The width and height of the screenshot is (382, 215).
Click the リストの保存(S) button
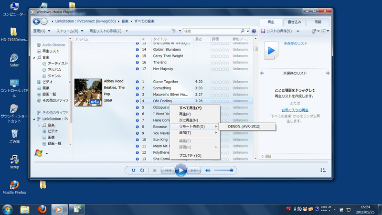(x=276, y=31)
